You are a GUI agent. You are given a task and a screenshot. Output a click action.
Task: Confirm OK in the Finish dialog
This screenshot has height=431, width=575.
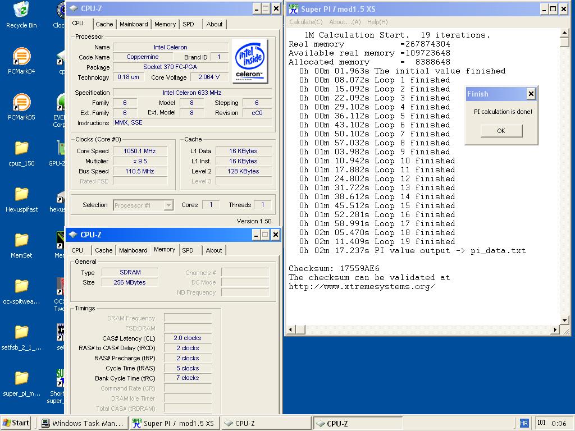pos(501,131)
